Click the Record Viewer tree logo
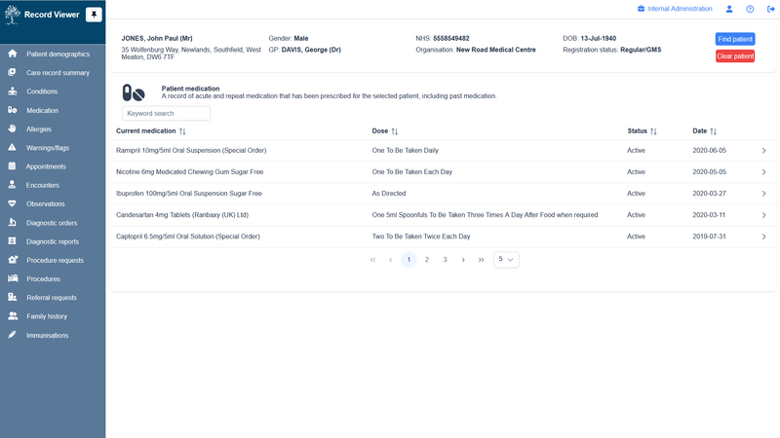 coord(13,15)
